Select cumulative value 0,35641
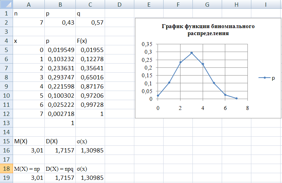Image resolution: width=282 pixels, height=183 pixels. click(x=90, y=68)
